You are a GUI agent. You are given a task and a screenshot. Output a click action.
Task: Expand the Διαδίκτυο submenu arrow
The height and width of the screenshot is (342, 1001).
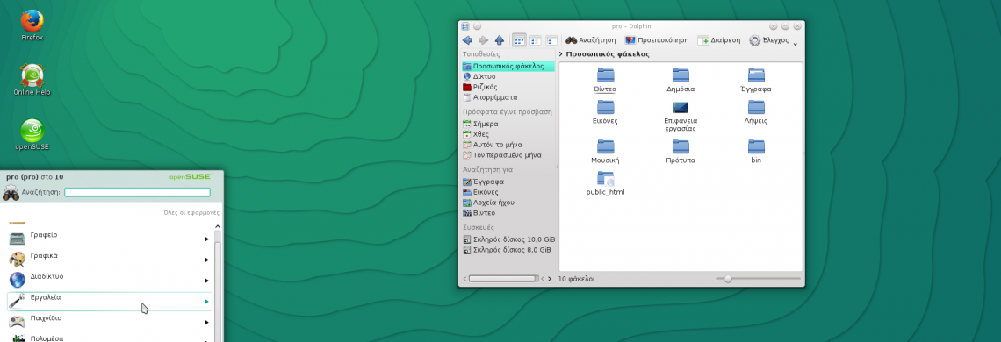pos(206,281)
